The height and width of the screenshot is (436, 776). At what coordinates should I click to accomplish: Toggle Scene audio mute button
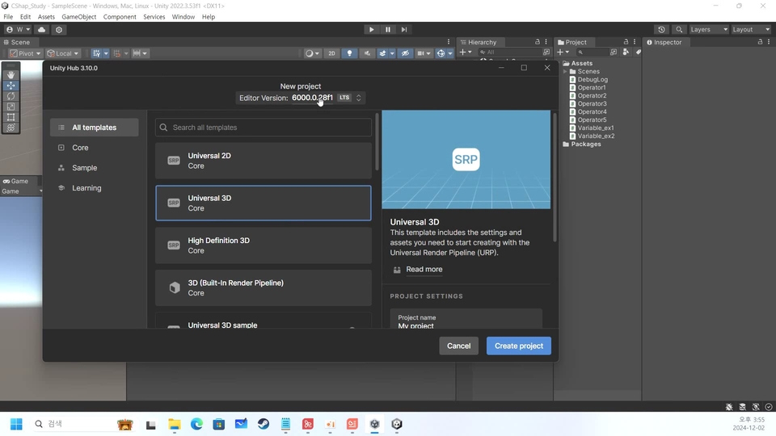367,53
